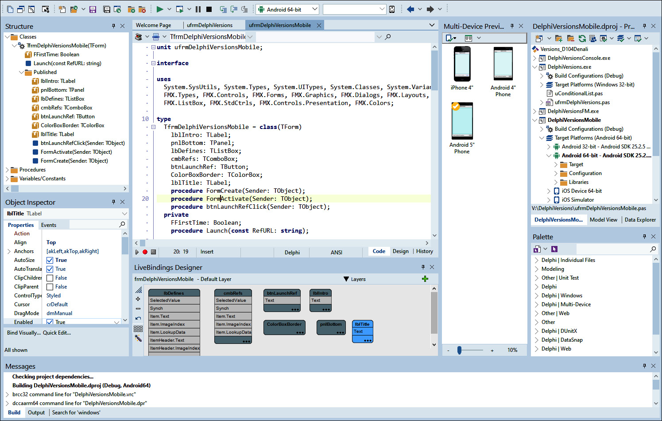Viewport: 662px width, 421px height.
Task: Expand the Procedures node in Structure
Action: (8, 170)
